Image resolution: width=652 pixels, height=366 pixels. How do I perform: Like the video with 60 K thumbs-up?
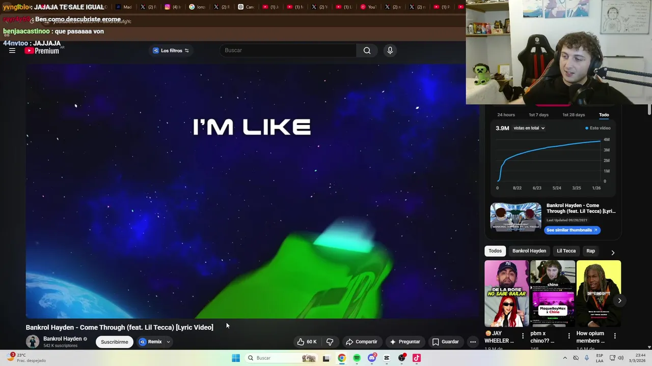(x=307, y=342)
